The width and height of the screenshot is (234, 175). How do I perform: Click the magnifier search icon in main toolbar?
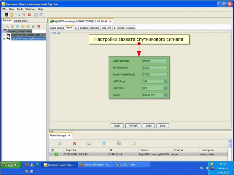(x=18, y=15)
